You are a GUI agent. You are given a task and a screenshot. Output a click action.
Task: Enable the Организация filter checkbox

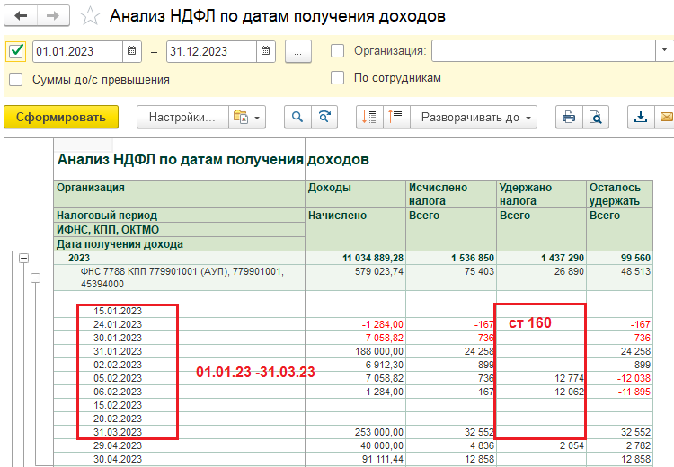[338, 51]
